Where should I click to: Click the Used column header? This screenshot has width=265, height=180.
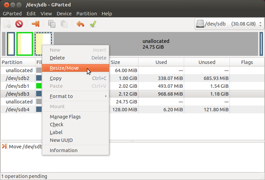tap(161, 62)
